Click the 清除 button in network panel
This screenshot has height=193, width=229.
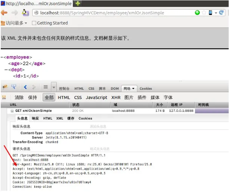pyautogui.click(x=19, y=98)
